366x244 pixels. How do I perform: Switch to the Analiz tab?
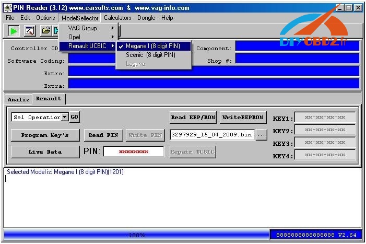coord(19,99)
